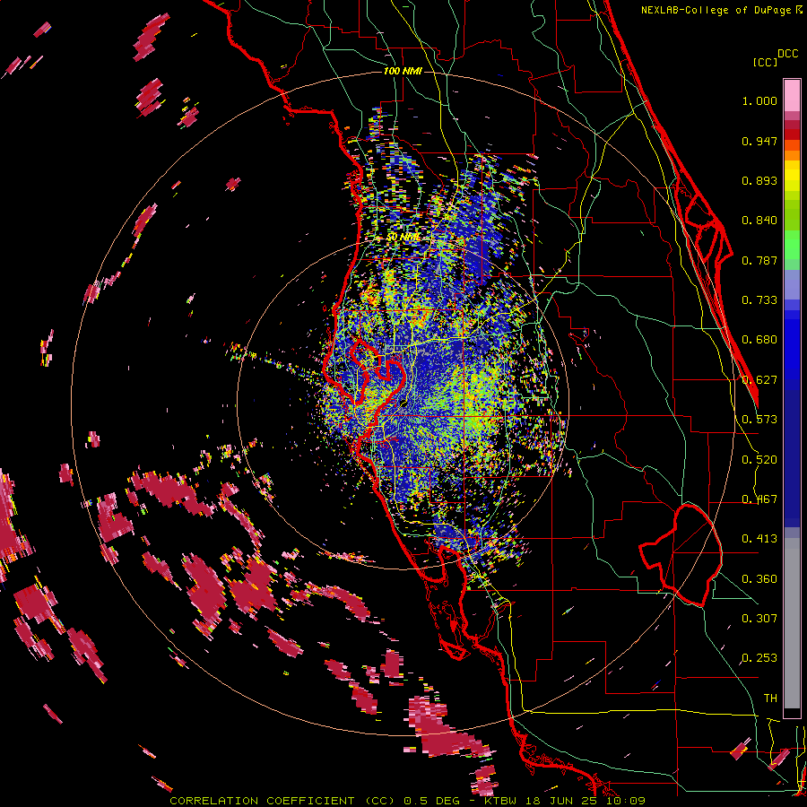Click the KTBW radar site identifier
Screen dimensions: 807x807
tap(501, 801)
